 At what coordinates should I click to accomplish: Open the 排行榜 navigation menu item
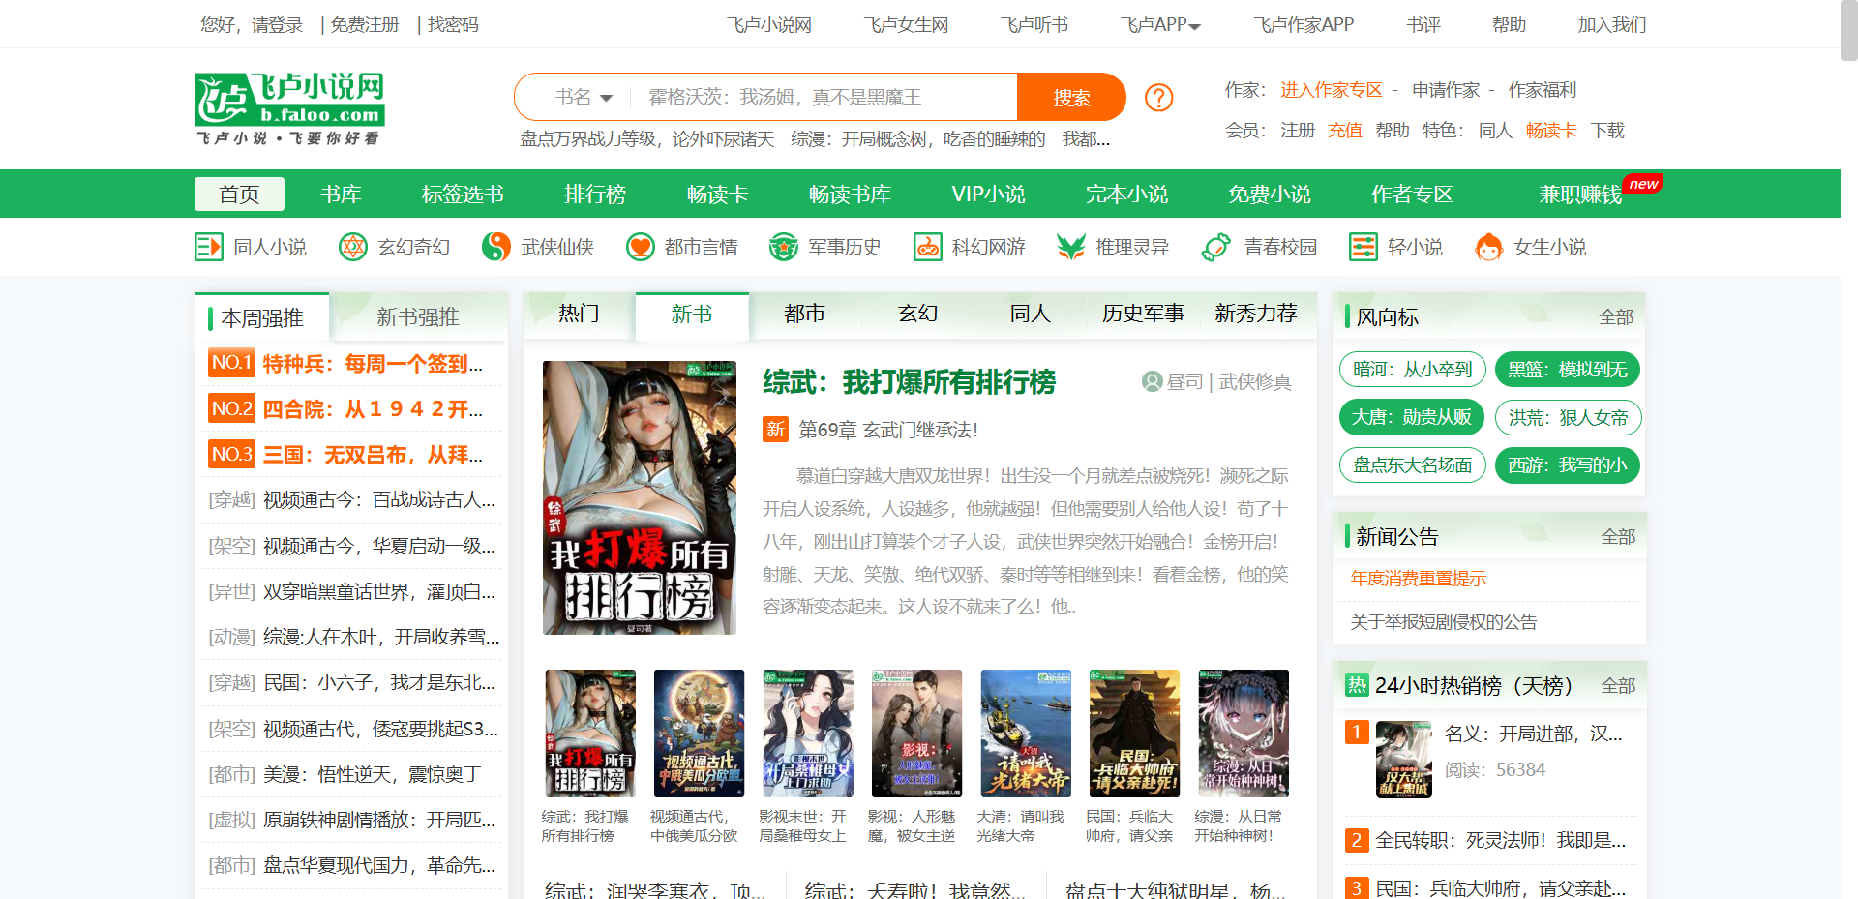(x=595, y=194)
